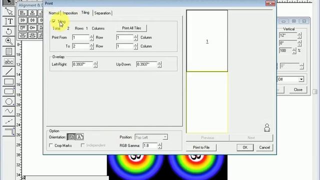Select the node edit pointer tool
Screen dimensions: 320x180
[9, 11]
